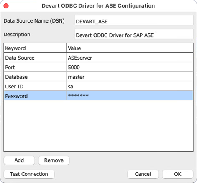The width and height of the screenshot is (197, 183).
Task: Confirm settings with OK
Action: click(x=178, y=174)
